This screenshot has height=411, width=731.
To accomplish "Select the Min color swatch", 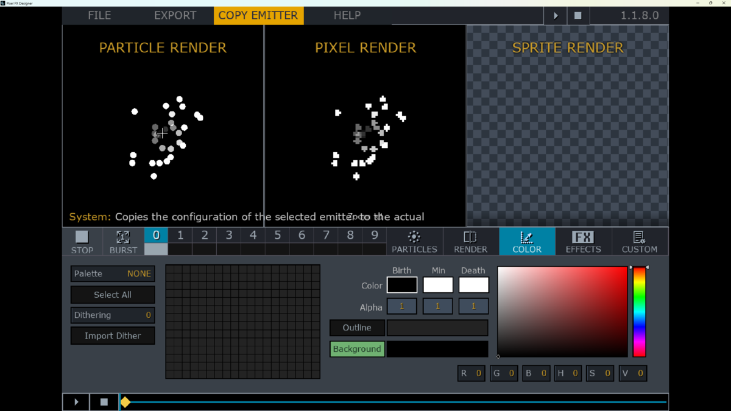I will coord(438,285).
